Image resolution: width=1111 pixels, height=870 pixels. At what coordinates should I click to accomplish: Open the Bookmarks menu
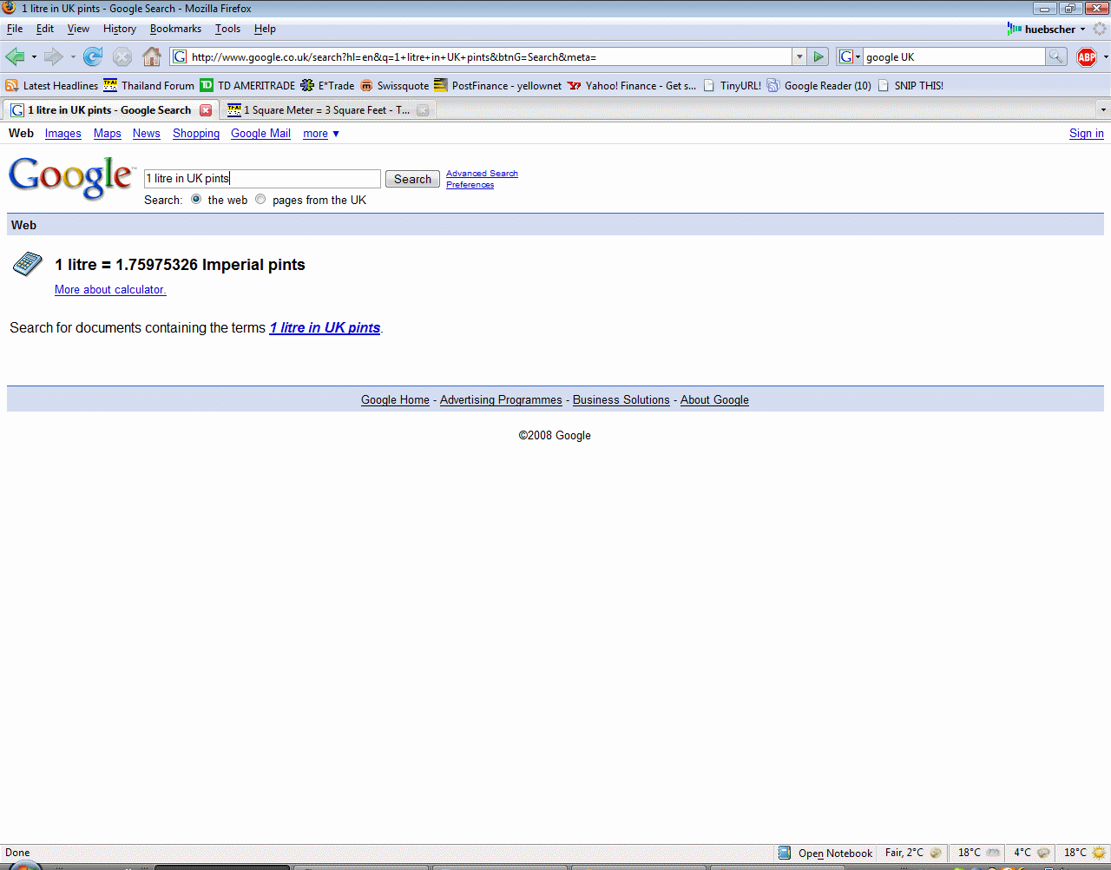pyautogui.click(x=175, y=29)
